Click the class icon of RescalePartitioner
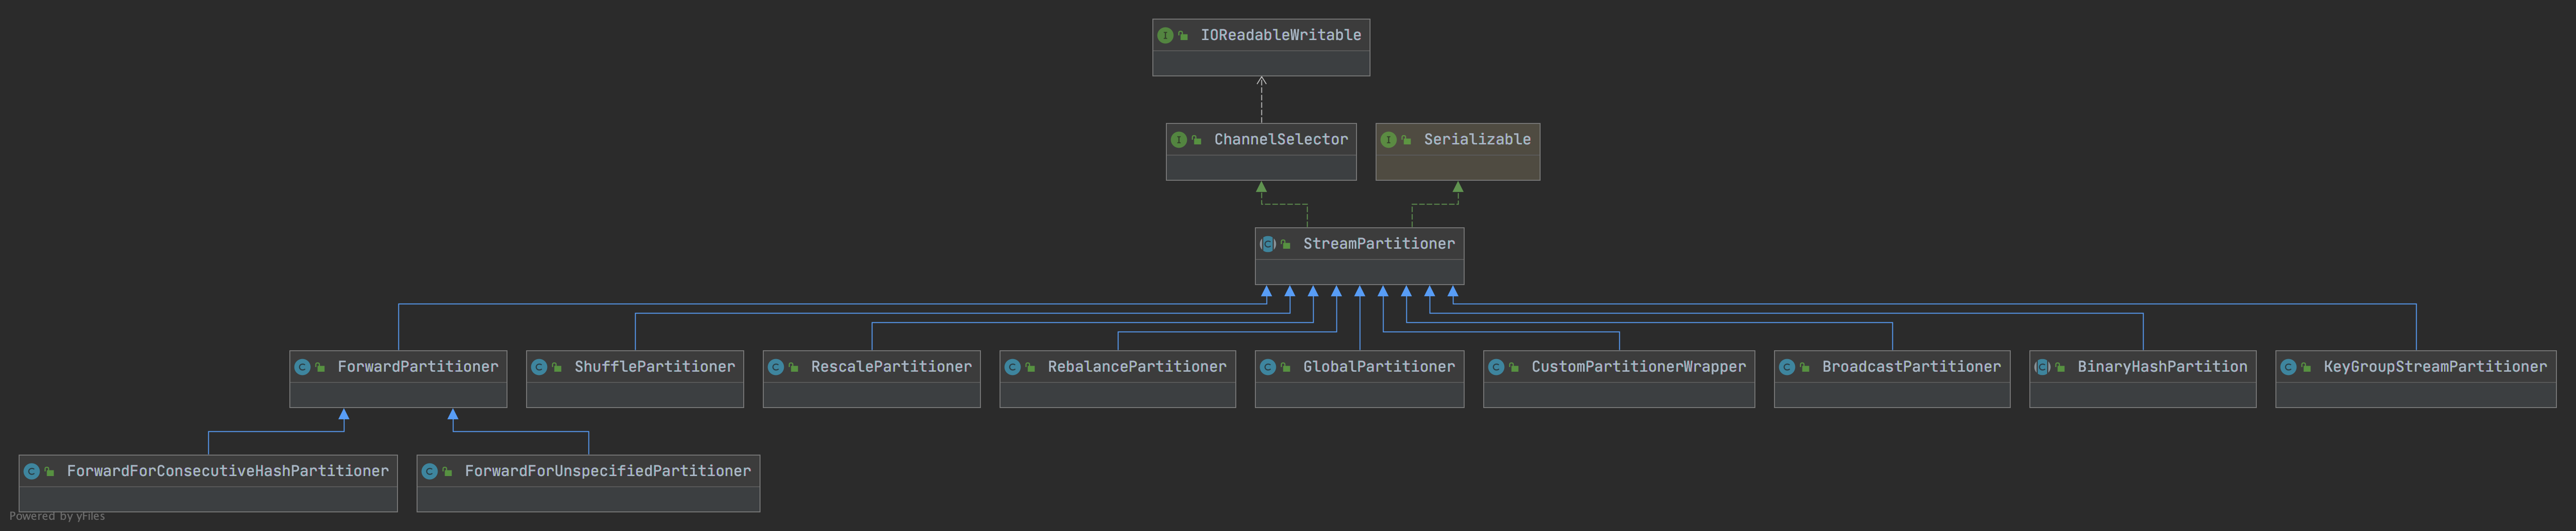2576x531 pixels. (x=776, y=367)
